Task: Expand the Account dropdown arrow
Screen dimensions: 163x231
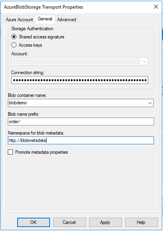Action: click(x=144, y=62)
